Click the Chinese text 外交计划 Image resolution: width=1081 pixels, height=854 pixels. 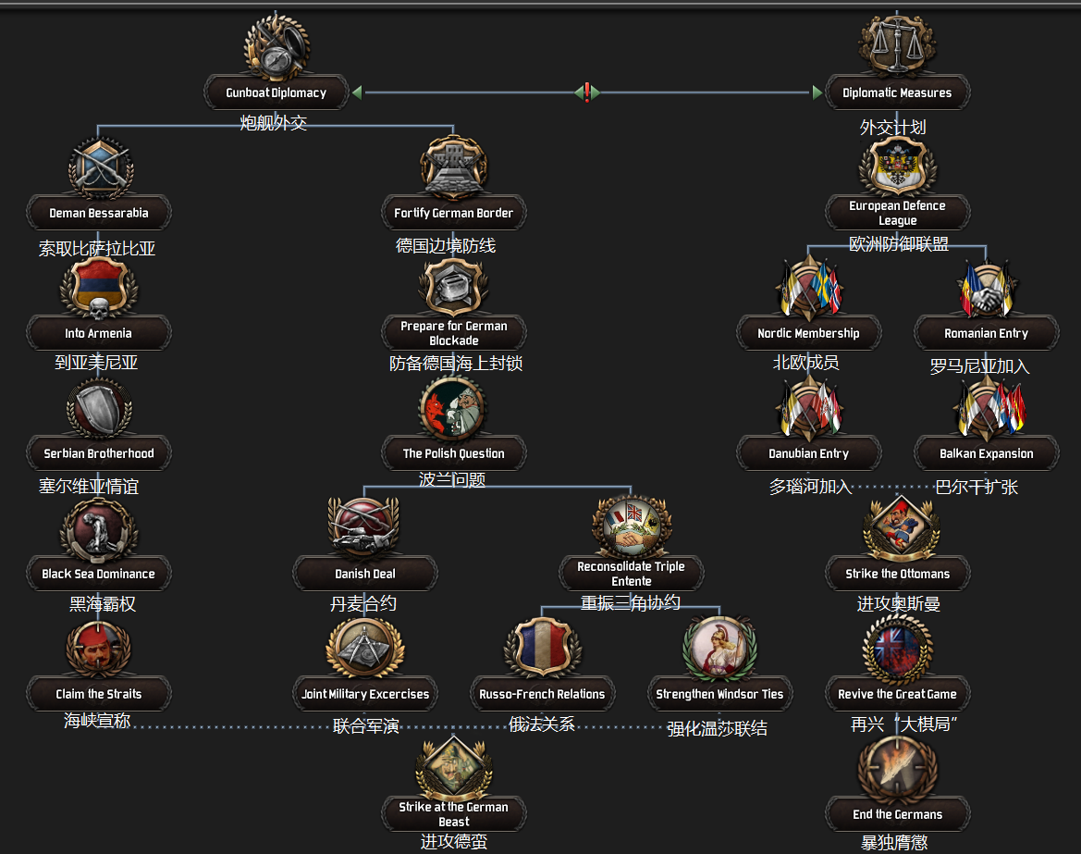tap(892, 128)
